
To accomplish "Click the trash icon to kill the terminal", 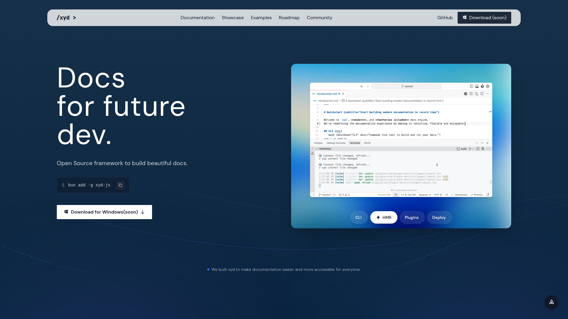I will coord(483,149).
